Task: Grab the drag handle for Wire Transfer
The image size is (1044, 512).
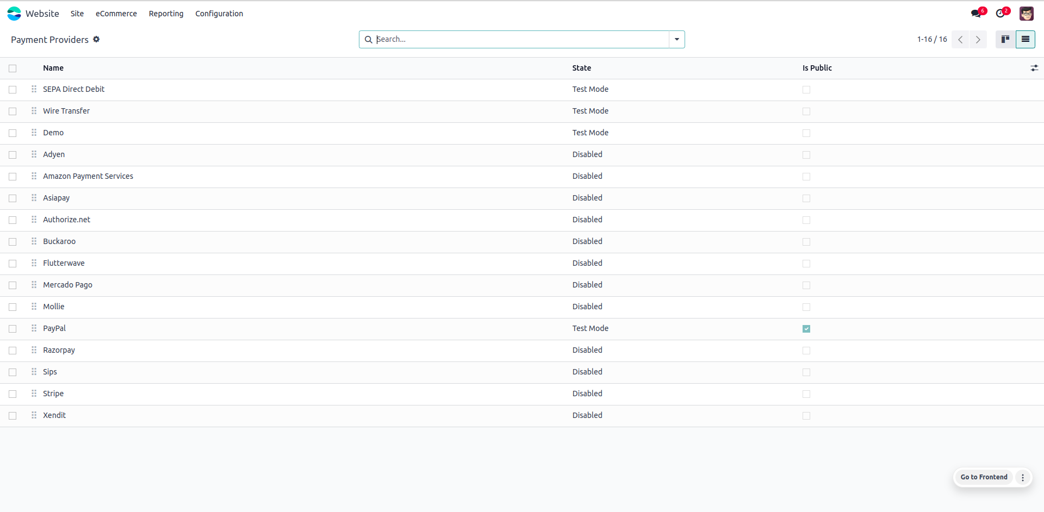Action: [34, 111]
